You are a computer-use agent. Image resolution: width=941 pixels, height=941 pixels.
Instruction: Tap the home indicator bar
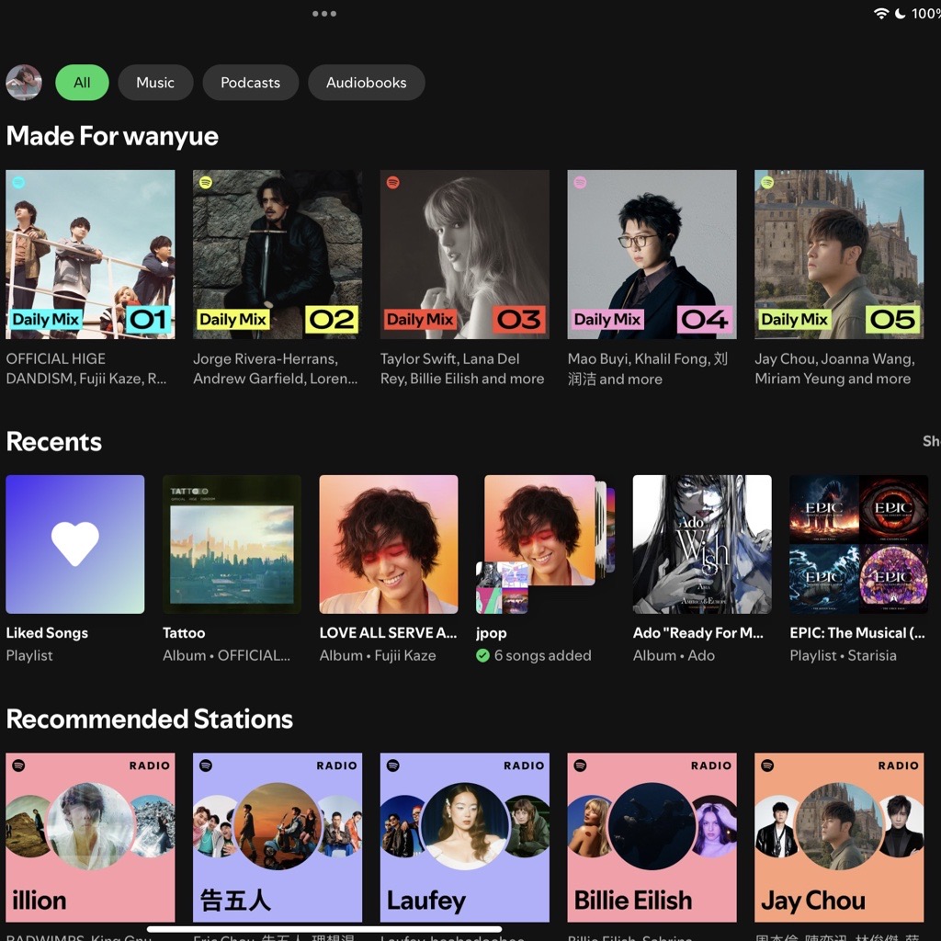click(323, 929)
